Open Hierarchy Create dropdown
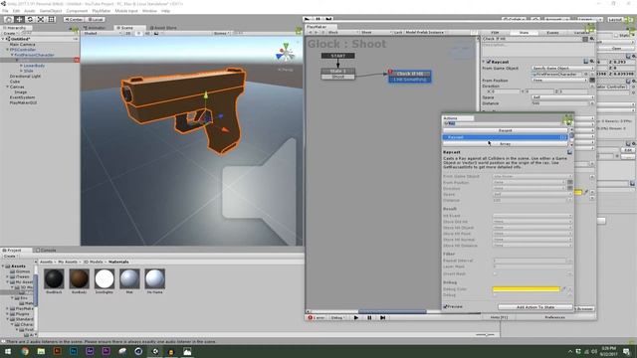 (10, 33)
